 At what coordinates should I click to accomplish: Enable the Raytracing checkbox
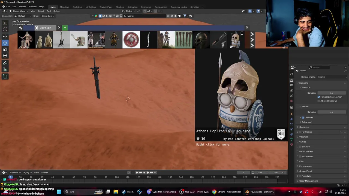click(x=300, y=132)
